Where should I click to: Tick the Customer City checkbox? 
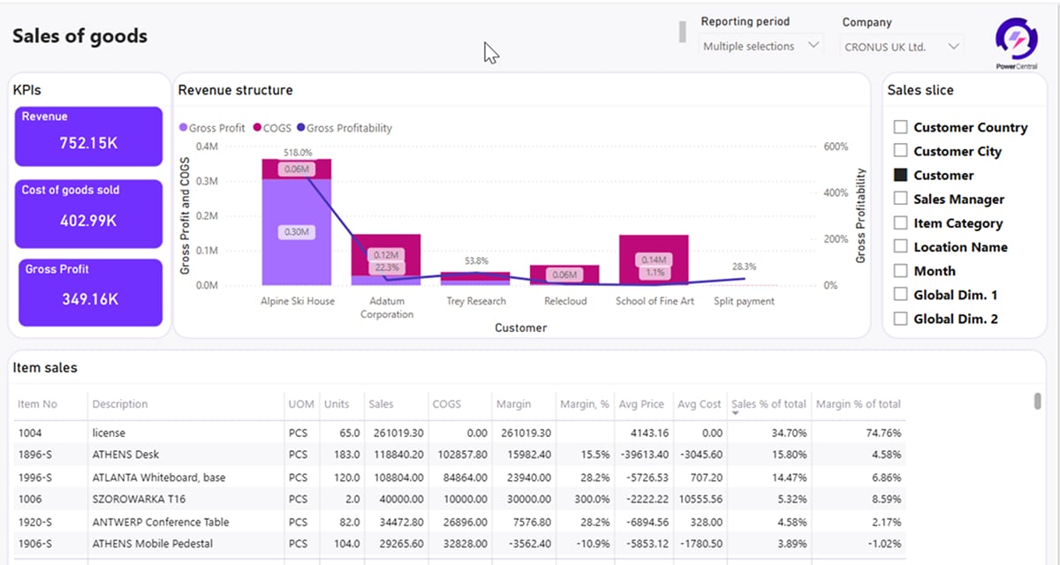(900, 151)
